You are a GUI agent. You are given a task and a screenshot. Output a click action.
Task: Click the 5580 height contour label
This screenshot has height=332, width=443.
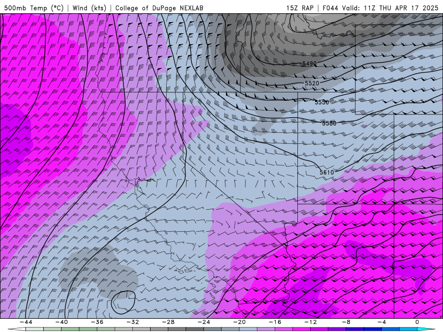click(329, 123)
